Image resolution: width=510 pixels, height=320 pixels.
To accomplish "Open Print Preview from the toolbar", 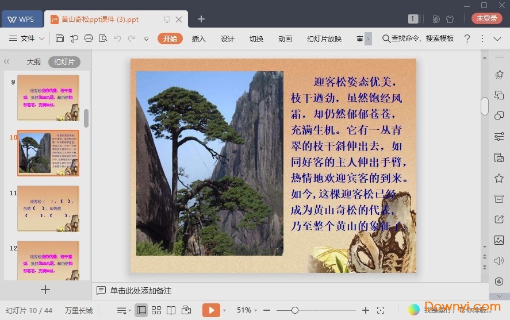I will point(103,38).
